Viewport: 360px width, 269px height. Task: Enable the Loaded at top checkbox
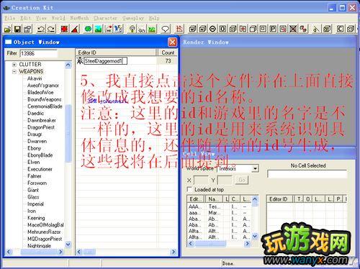click(189, 189)
